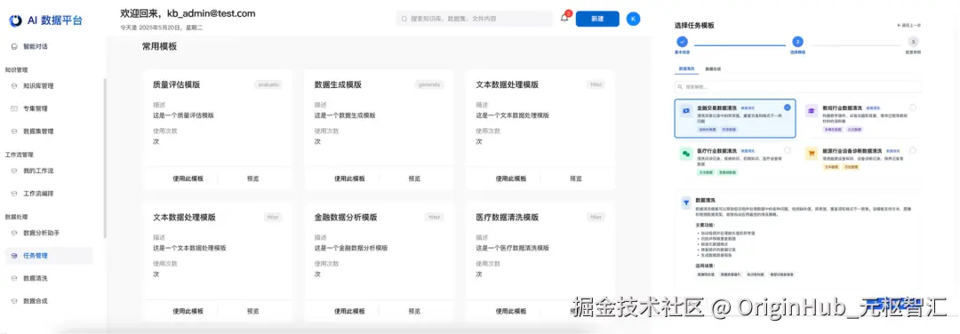This screenshot has width=960, height=334.
Task: Select the 能源行业设备诊断数据清洗 radio button
Action: tap(913, 150)
